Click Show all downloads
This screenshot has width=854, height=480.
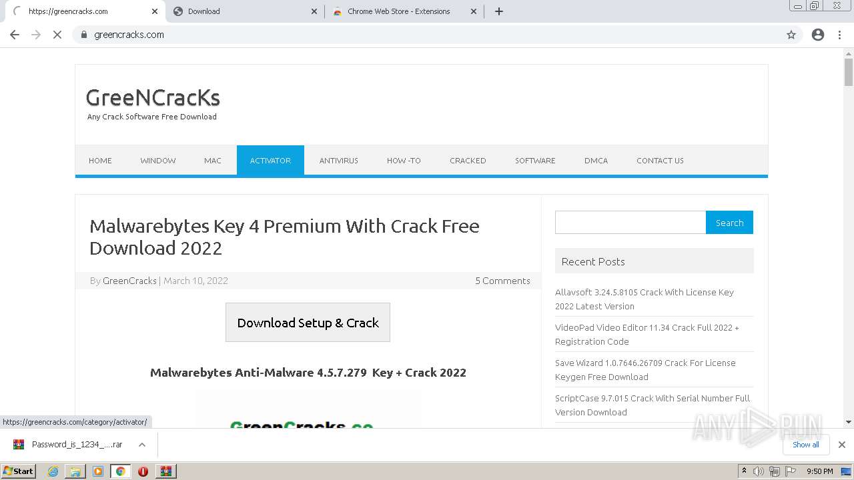806,445
